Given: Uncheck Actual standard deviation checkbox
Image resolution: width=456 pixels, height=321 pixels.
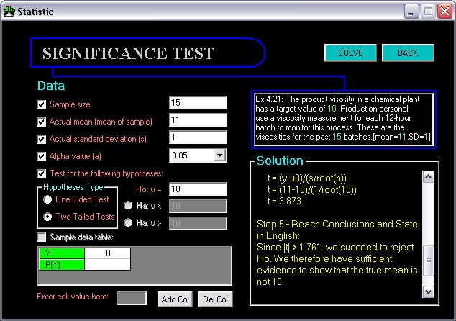Looking at the screenshot, I should (42, 139).
